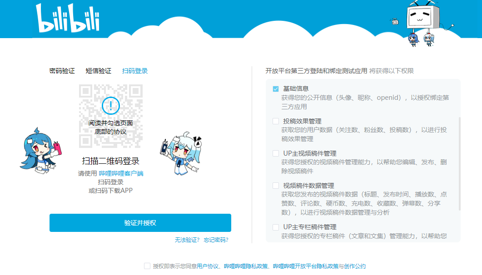Click the blurred QR code image
482x275 pixels.
(111, 116)
